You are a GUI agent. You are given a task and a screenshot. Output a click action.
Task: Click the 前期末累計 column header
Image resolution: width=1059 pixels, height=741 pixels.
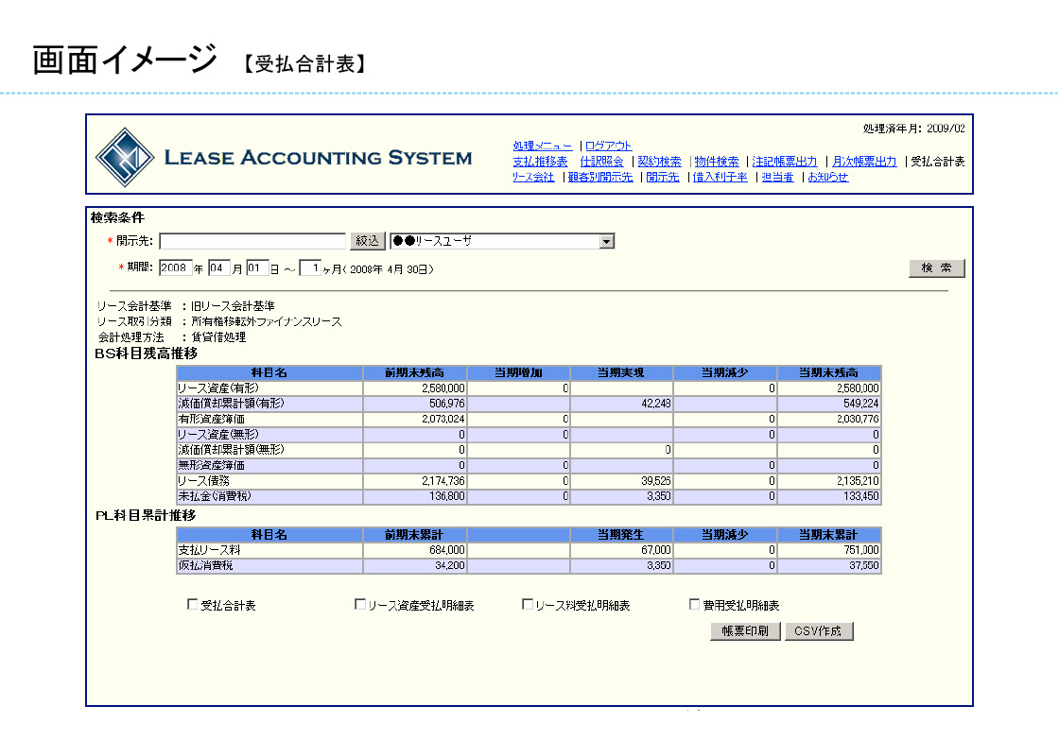[x=415, y=535]
